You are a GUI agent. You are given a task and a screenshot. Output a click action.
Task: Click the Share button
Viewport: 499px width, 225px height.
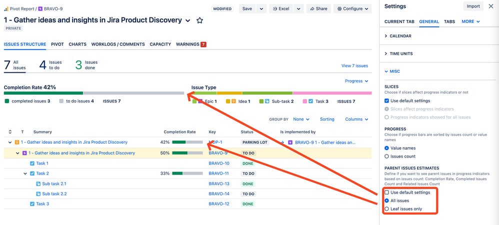tap(318, 9)
